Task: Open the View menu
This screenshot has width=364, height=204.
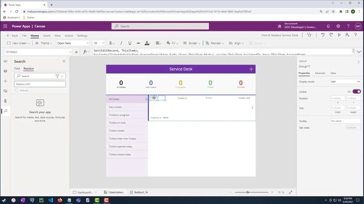Action: [57, 36]
